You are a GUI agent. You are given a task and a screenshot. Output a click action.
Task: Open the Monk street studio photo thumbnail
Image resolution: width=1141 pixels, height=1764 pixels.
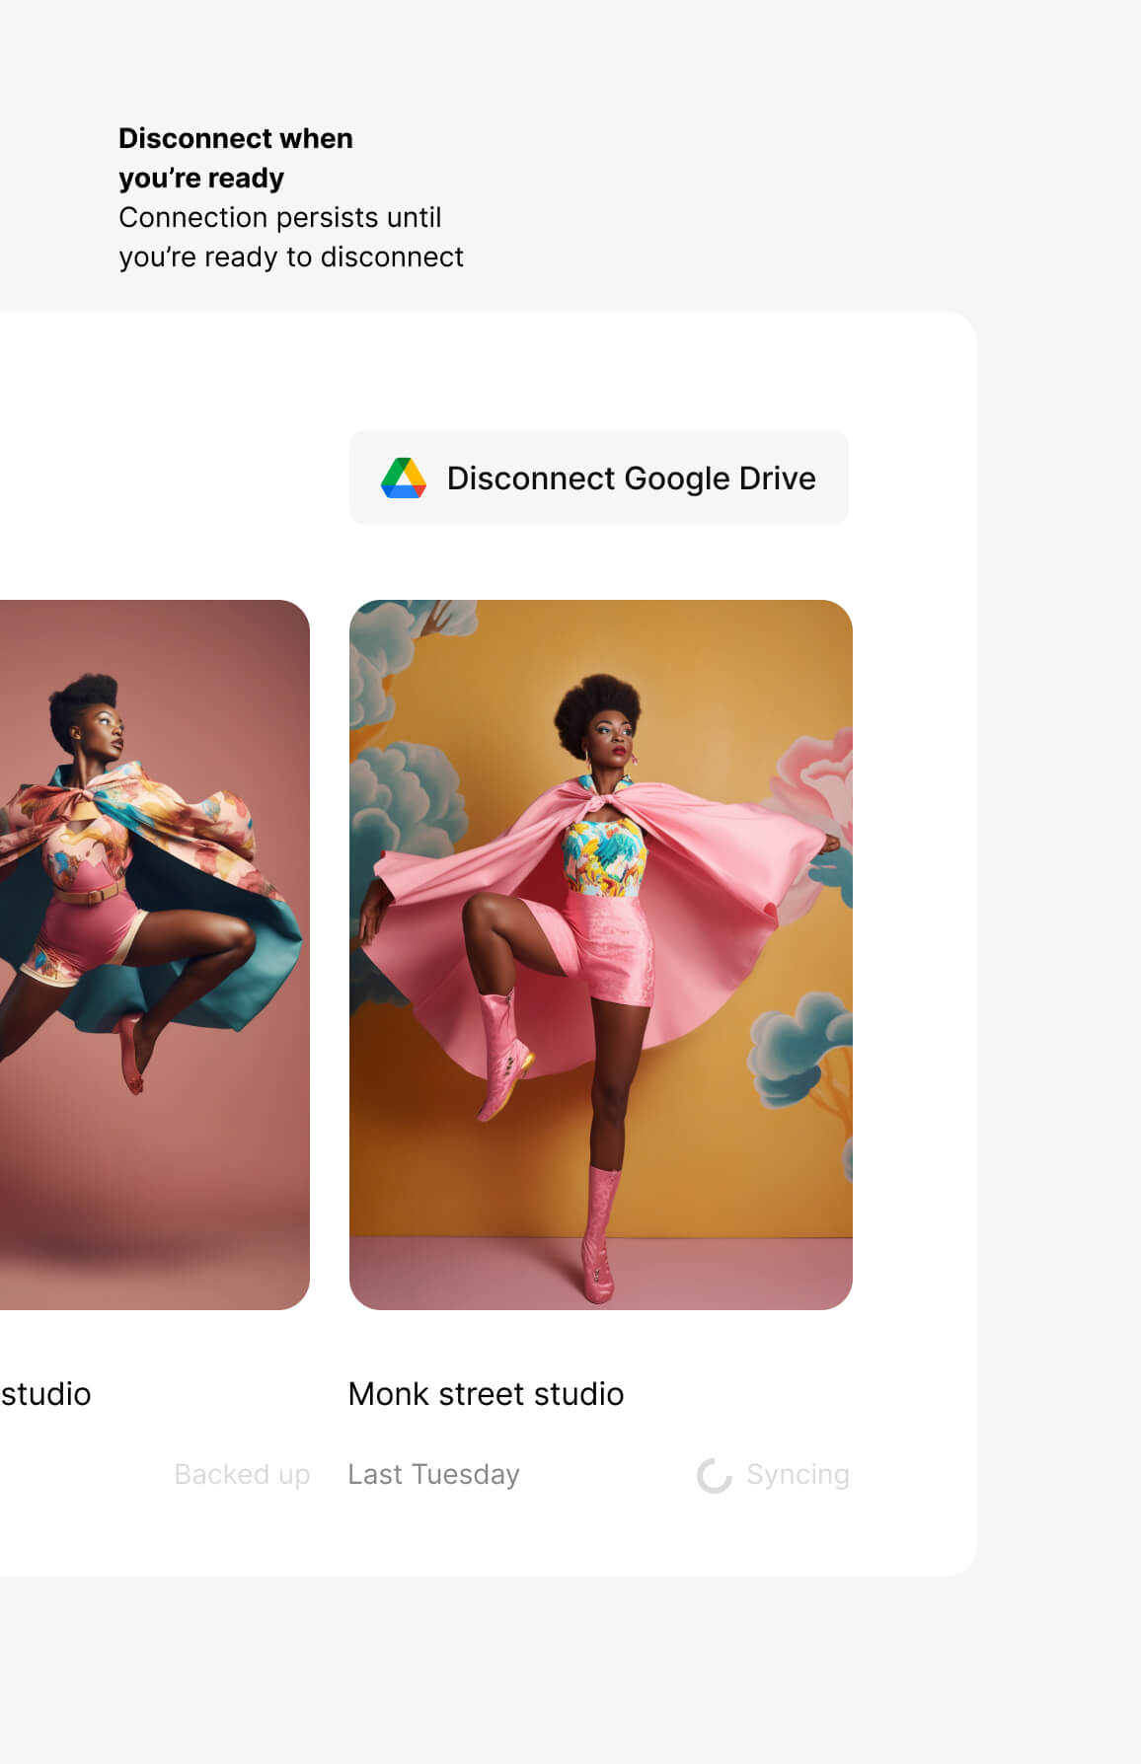point(600,954)
